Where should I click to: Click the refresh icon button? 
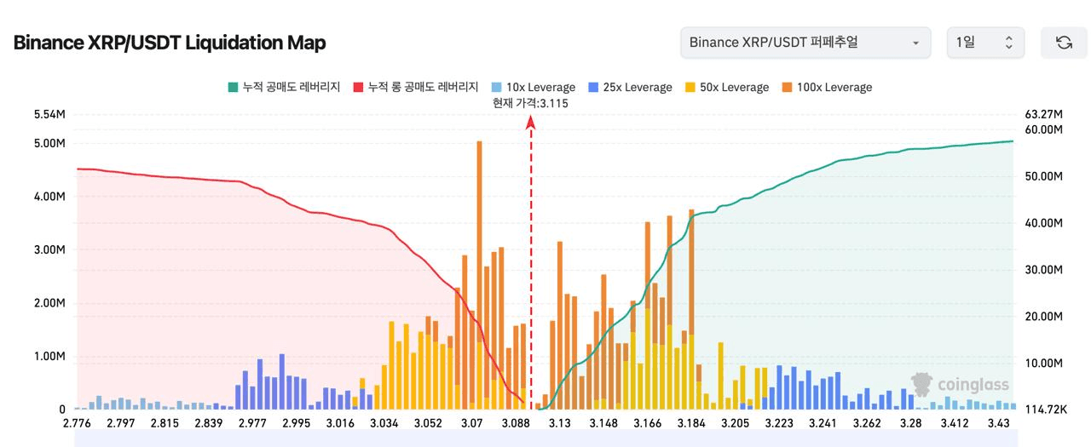1064,43
